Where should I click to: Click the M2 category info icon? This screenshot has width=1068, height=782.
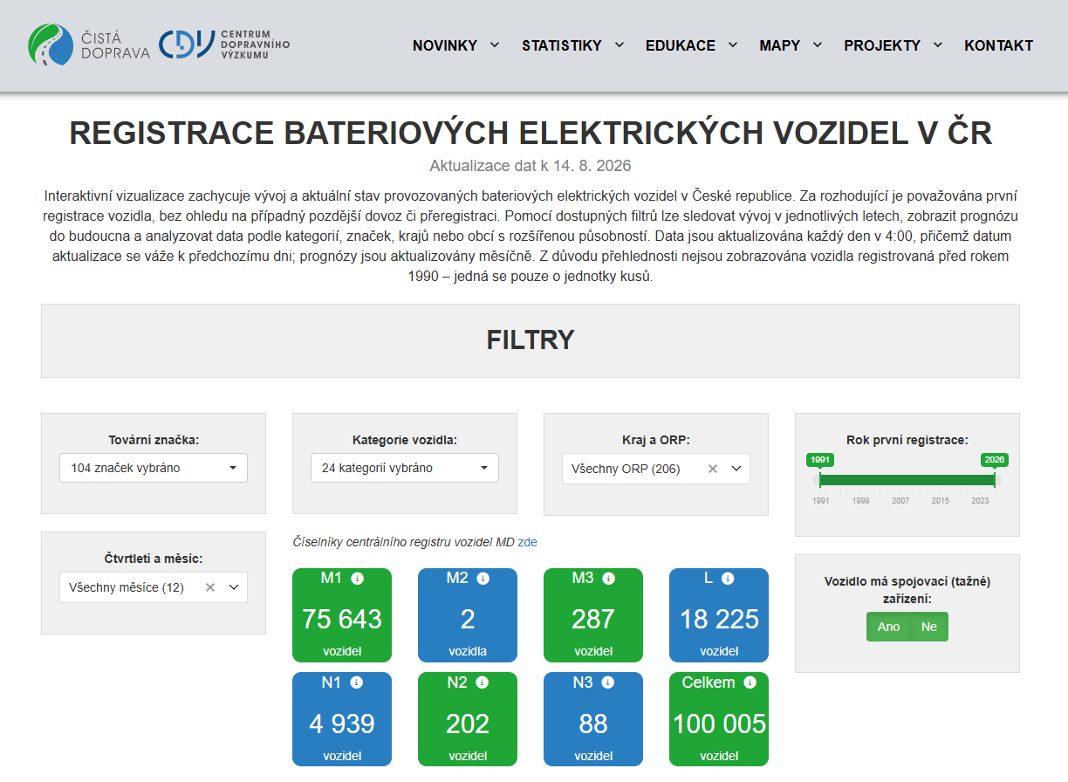(483, 579)
